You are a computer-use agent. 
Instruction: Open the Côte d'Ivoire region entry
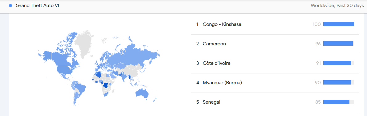click(217, 63)
